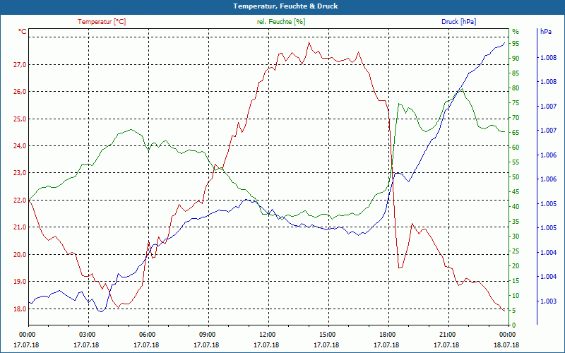This screenshot has width=565, height=353.
Task: Click the "18,0" temperature axis label
Action: click(x=20, y=309)
